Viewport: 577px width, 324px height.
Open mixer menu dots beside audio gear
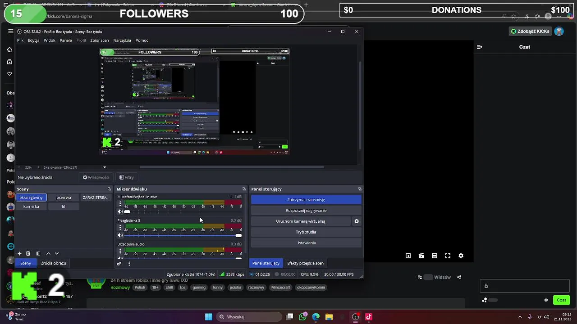(x=129, y=264)
